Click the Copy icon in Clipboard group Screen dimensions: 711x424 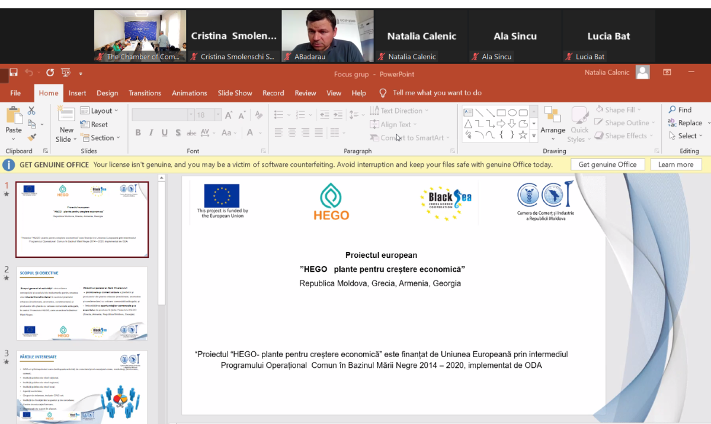(x=31, y=124)
